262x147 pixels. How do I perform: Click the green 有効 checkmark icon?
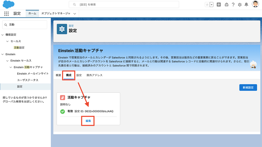[63, 111]
